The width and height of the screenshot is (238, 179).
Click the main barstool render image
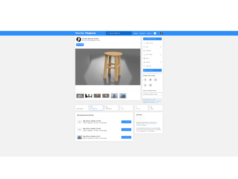108,67
